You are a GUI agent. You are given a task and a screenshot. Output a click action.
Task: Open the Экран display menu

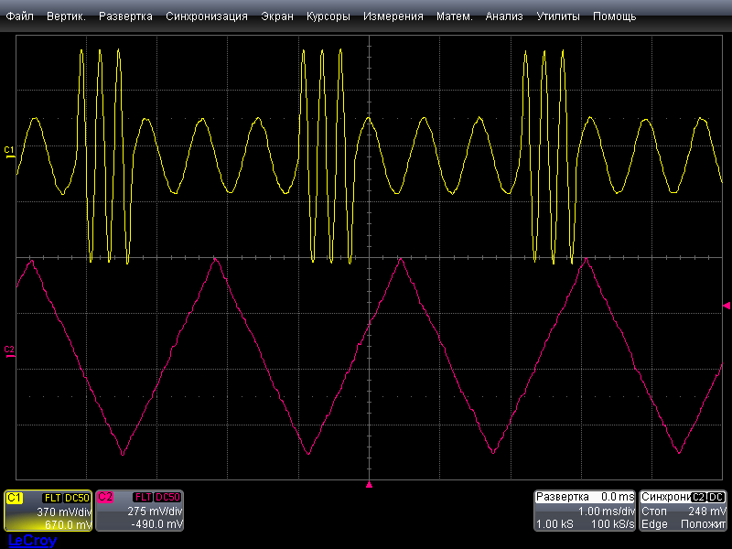pos(277,16)
